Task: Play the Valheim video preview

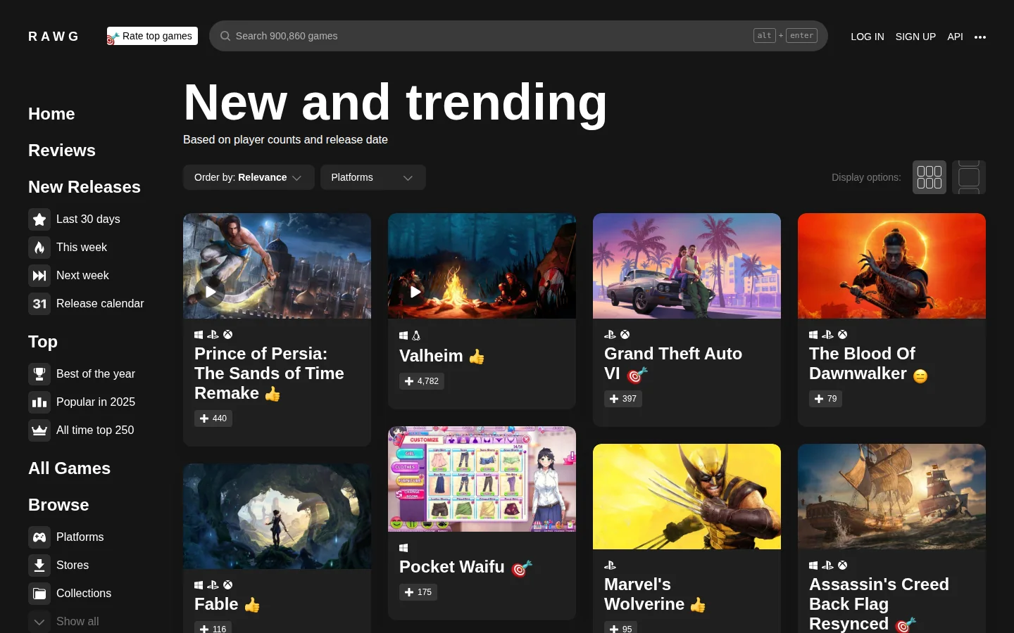Action: click(415, 292)
